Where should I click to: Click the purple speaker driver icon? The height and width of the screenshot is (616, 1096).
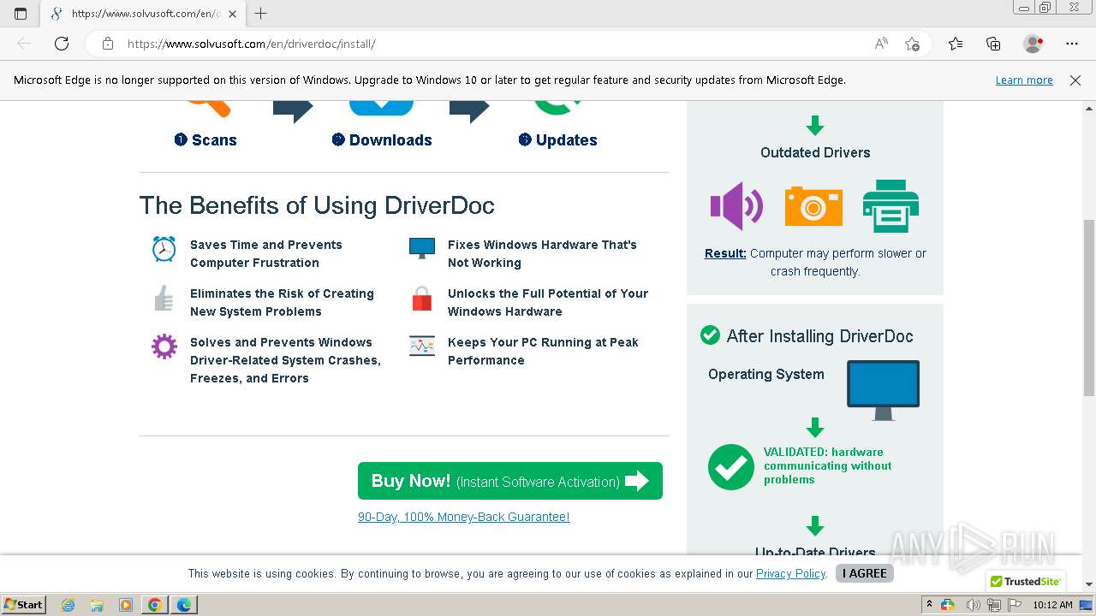736,206
